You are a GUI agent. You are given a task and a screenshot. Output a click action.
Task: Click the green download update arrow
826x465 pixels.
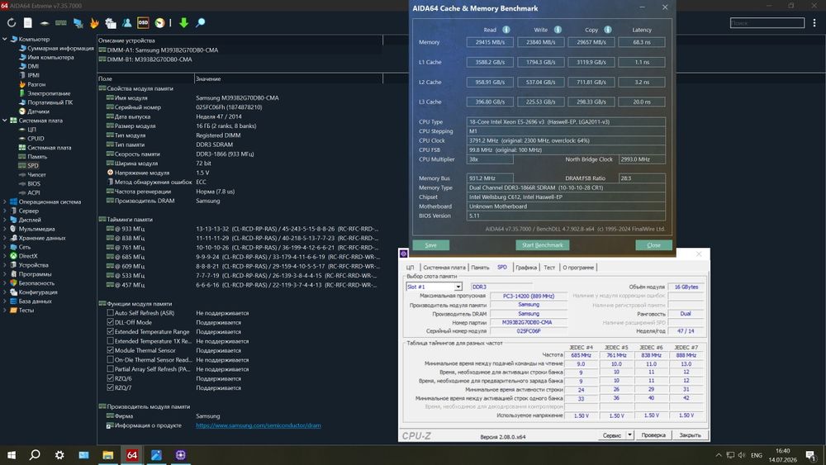pos(184,22)
